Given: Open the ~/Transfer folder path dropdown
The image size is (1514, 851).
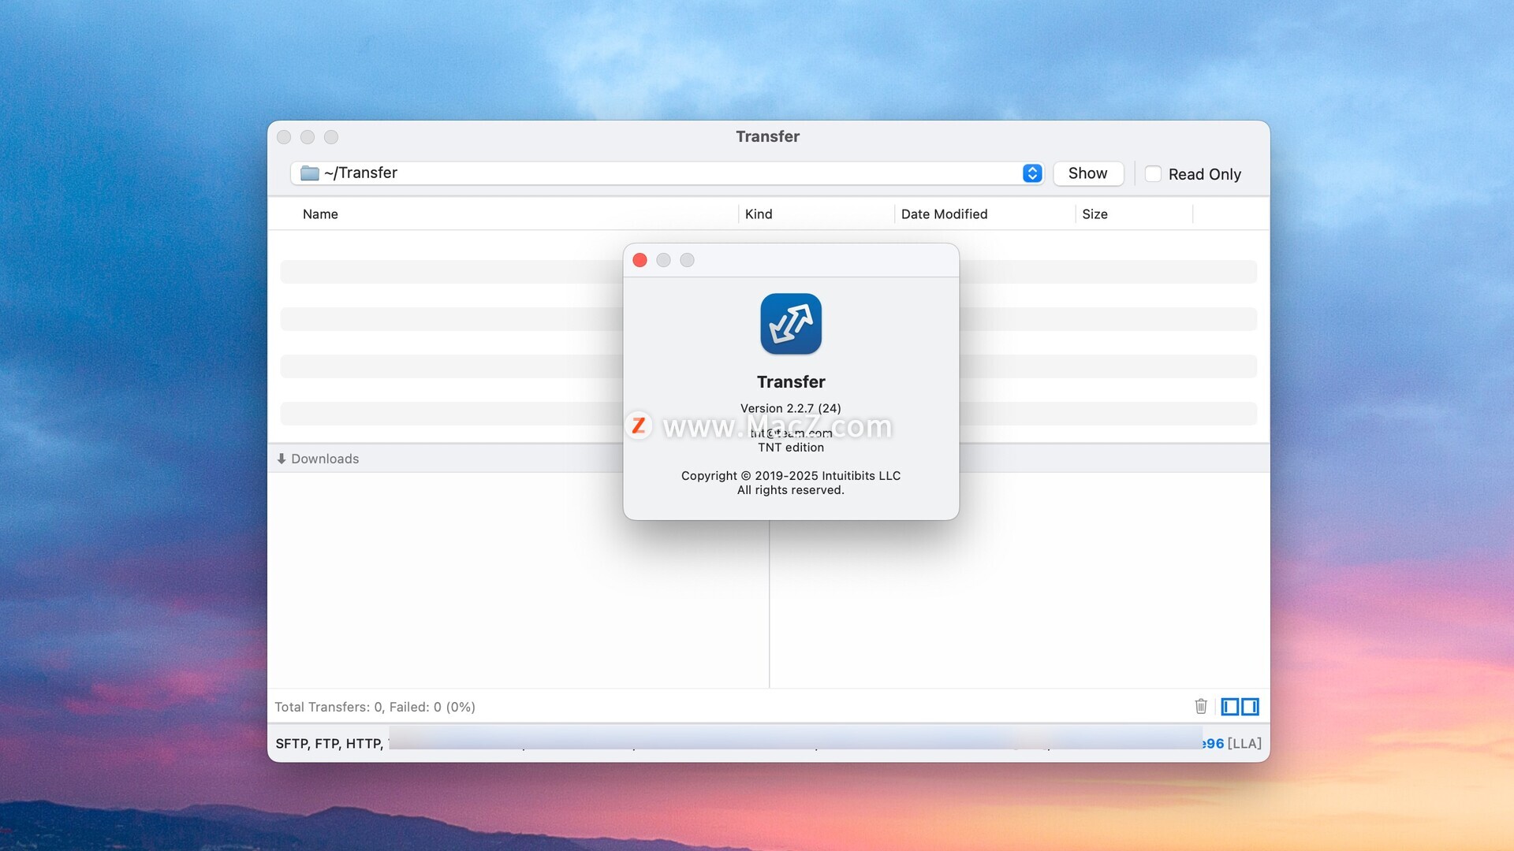Looking at the screenshot, I should coord(667,173).
